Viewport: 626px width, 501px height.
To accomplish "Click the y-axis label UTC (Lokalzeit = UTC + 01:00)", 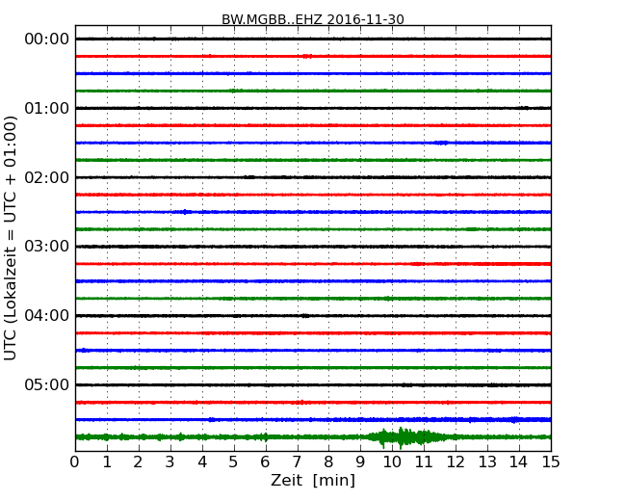I will 11,238.
